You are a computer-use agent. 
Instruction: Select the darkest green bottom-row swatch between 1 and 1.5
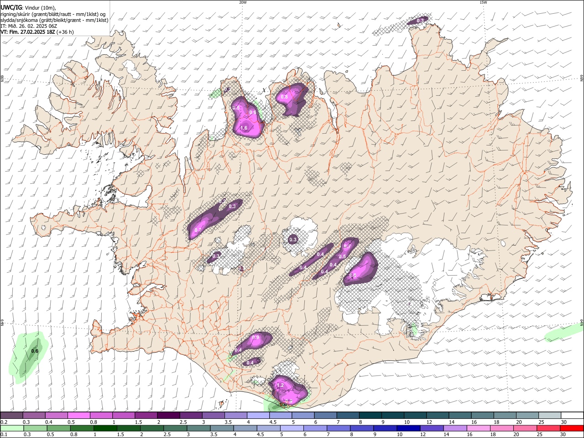coord(105,428)
